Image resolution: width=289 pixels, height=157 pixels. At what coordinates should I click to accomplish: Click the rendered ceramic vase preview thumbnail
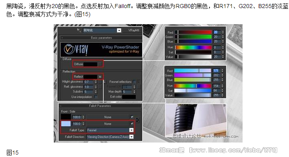tap(196, 121)
